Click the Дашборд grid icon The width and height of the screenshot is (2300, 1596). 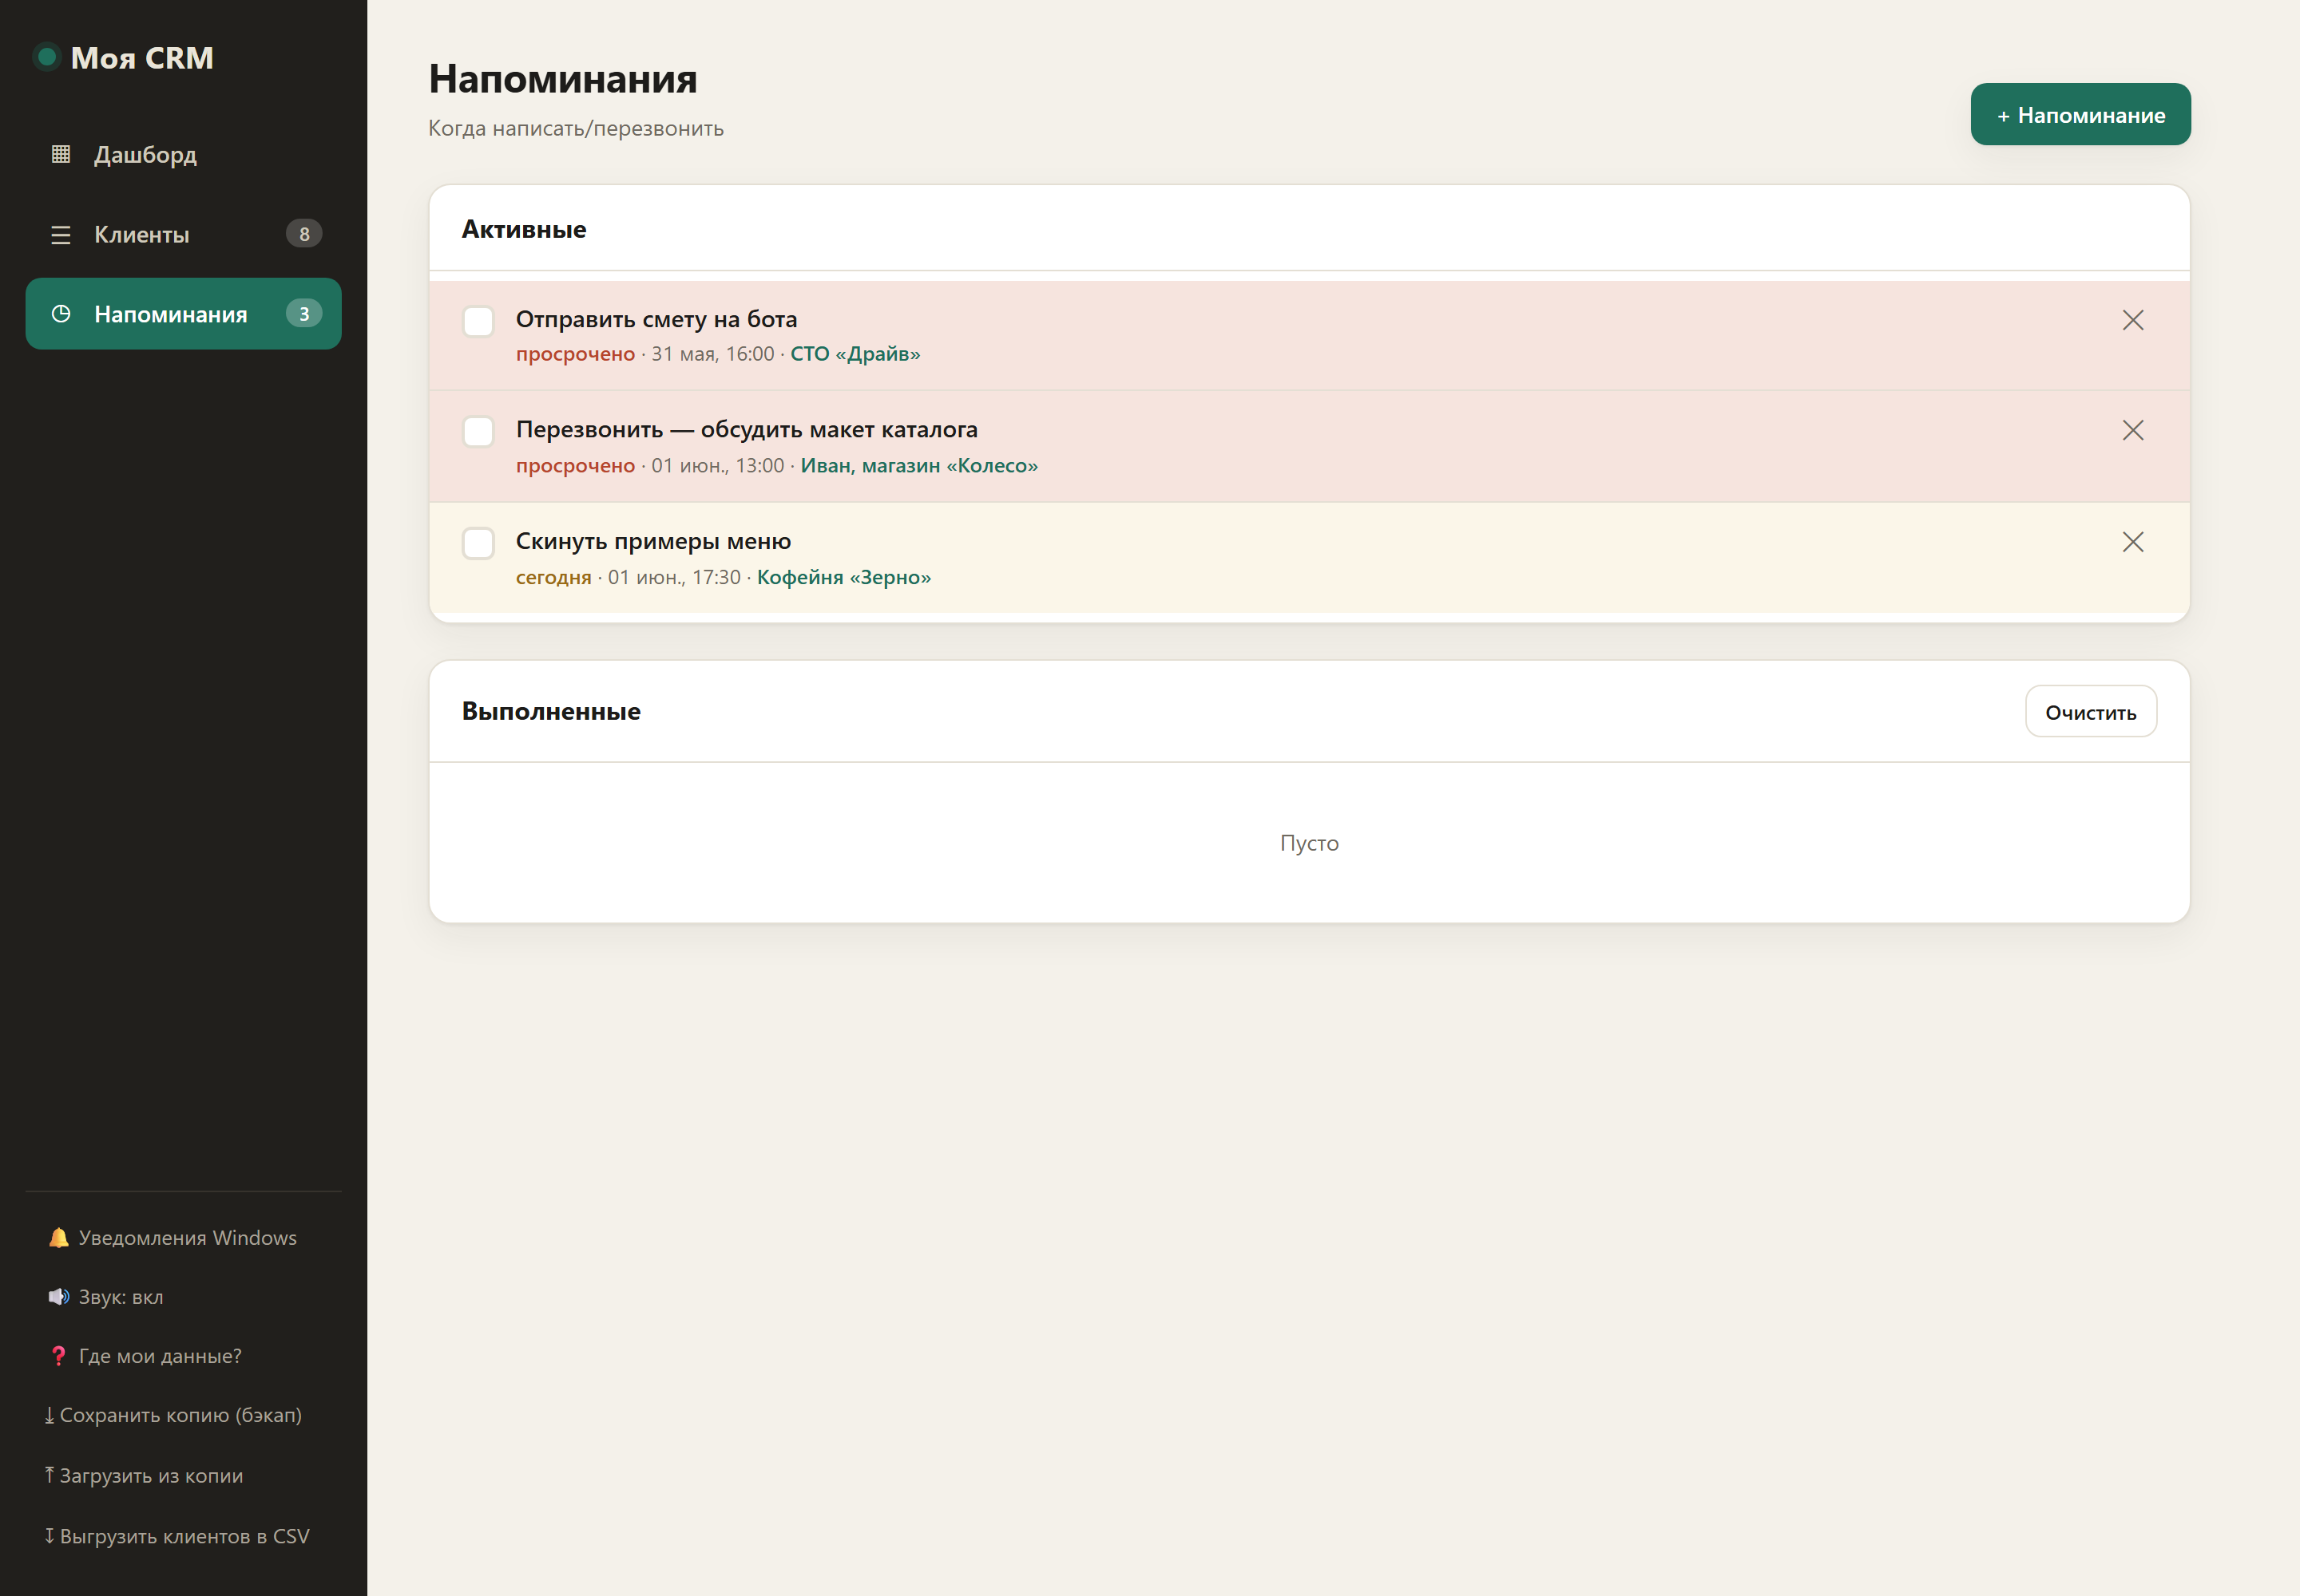[x=61, y=154]
